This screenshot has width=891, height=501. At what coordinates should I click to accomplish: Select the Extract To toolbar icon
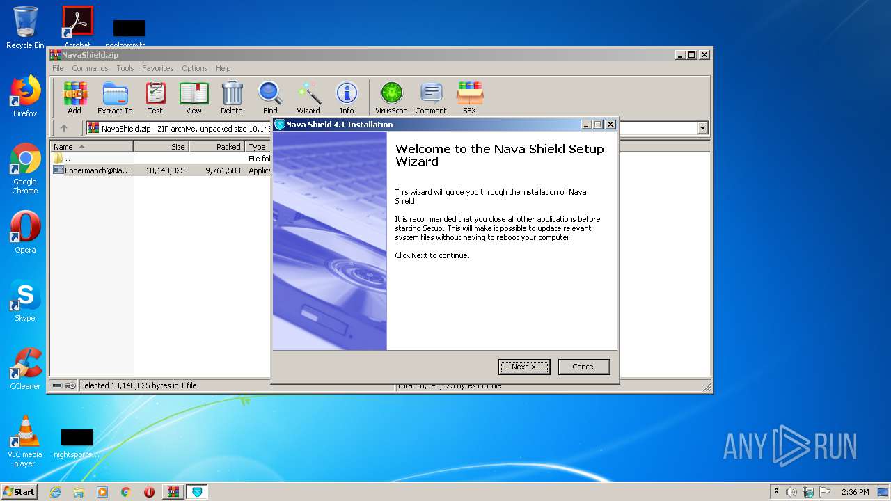115,97
